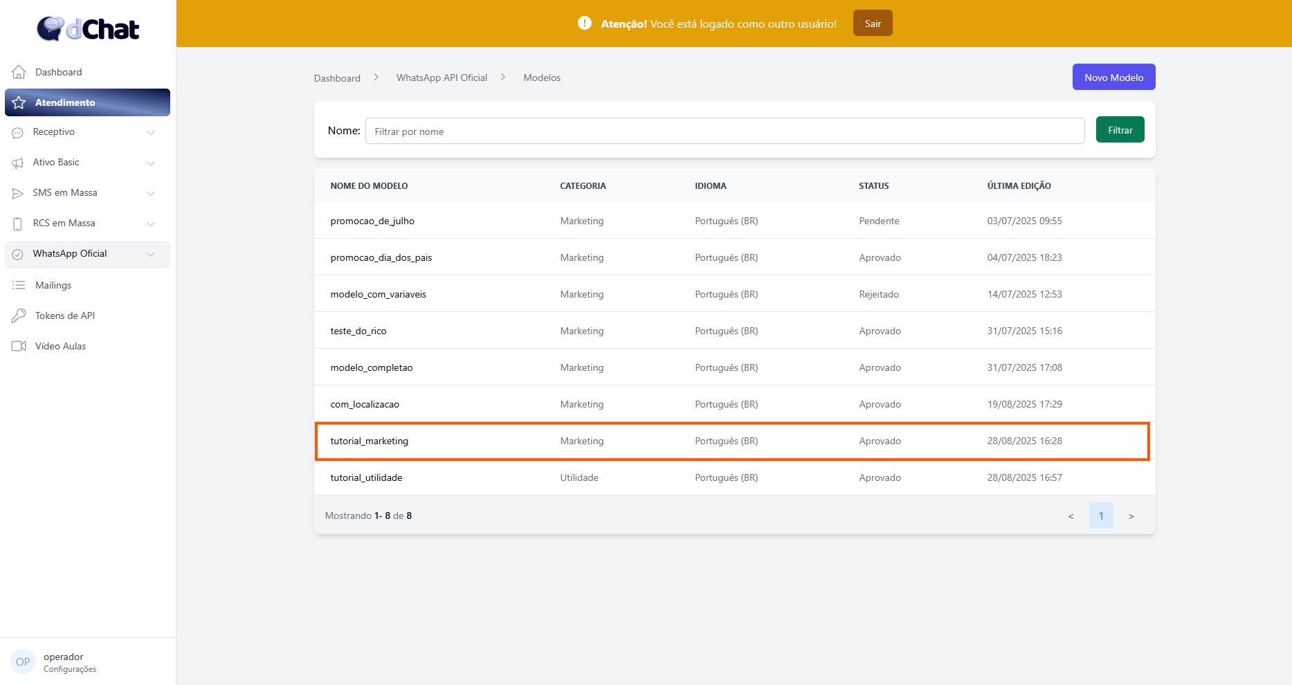Click the Mailings list icon
1292x685 pixels.
tap(19, 285)
